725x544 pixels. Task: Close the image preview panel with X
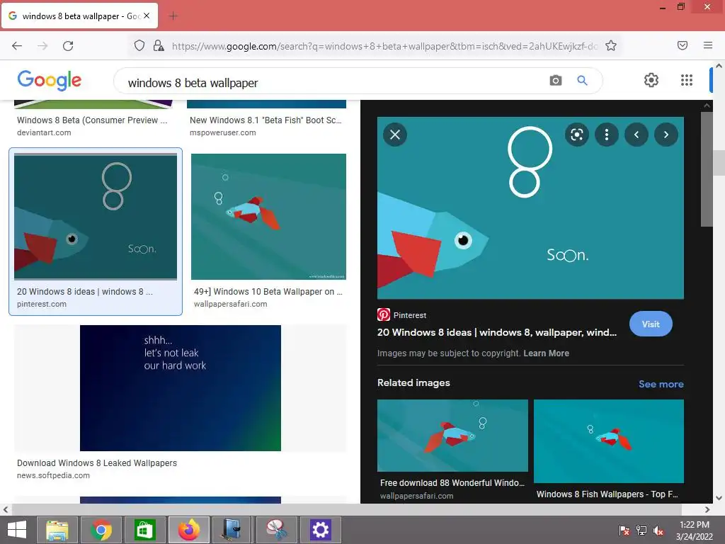pos(395,135)
